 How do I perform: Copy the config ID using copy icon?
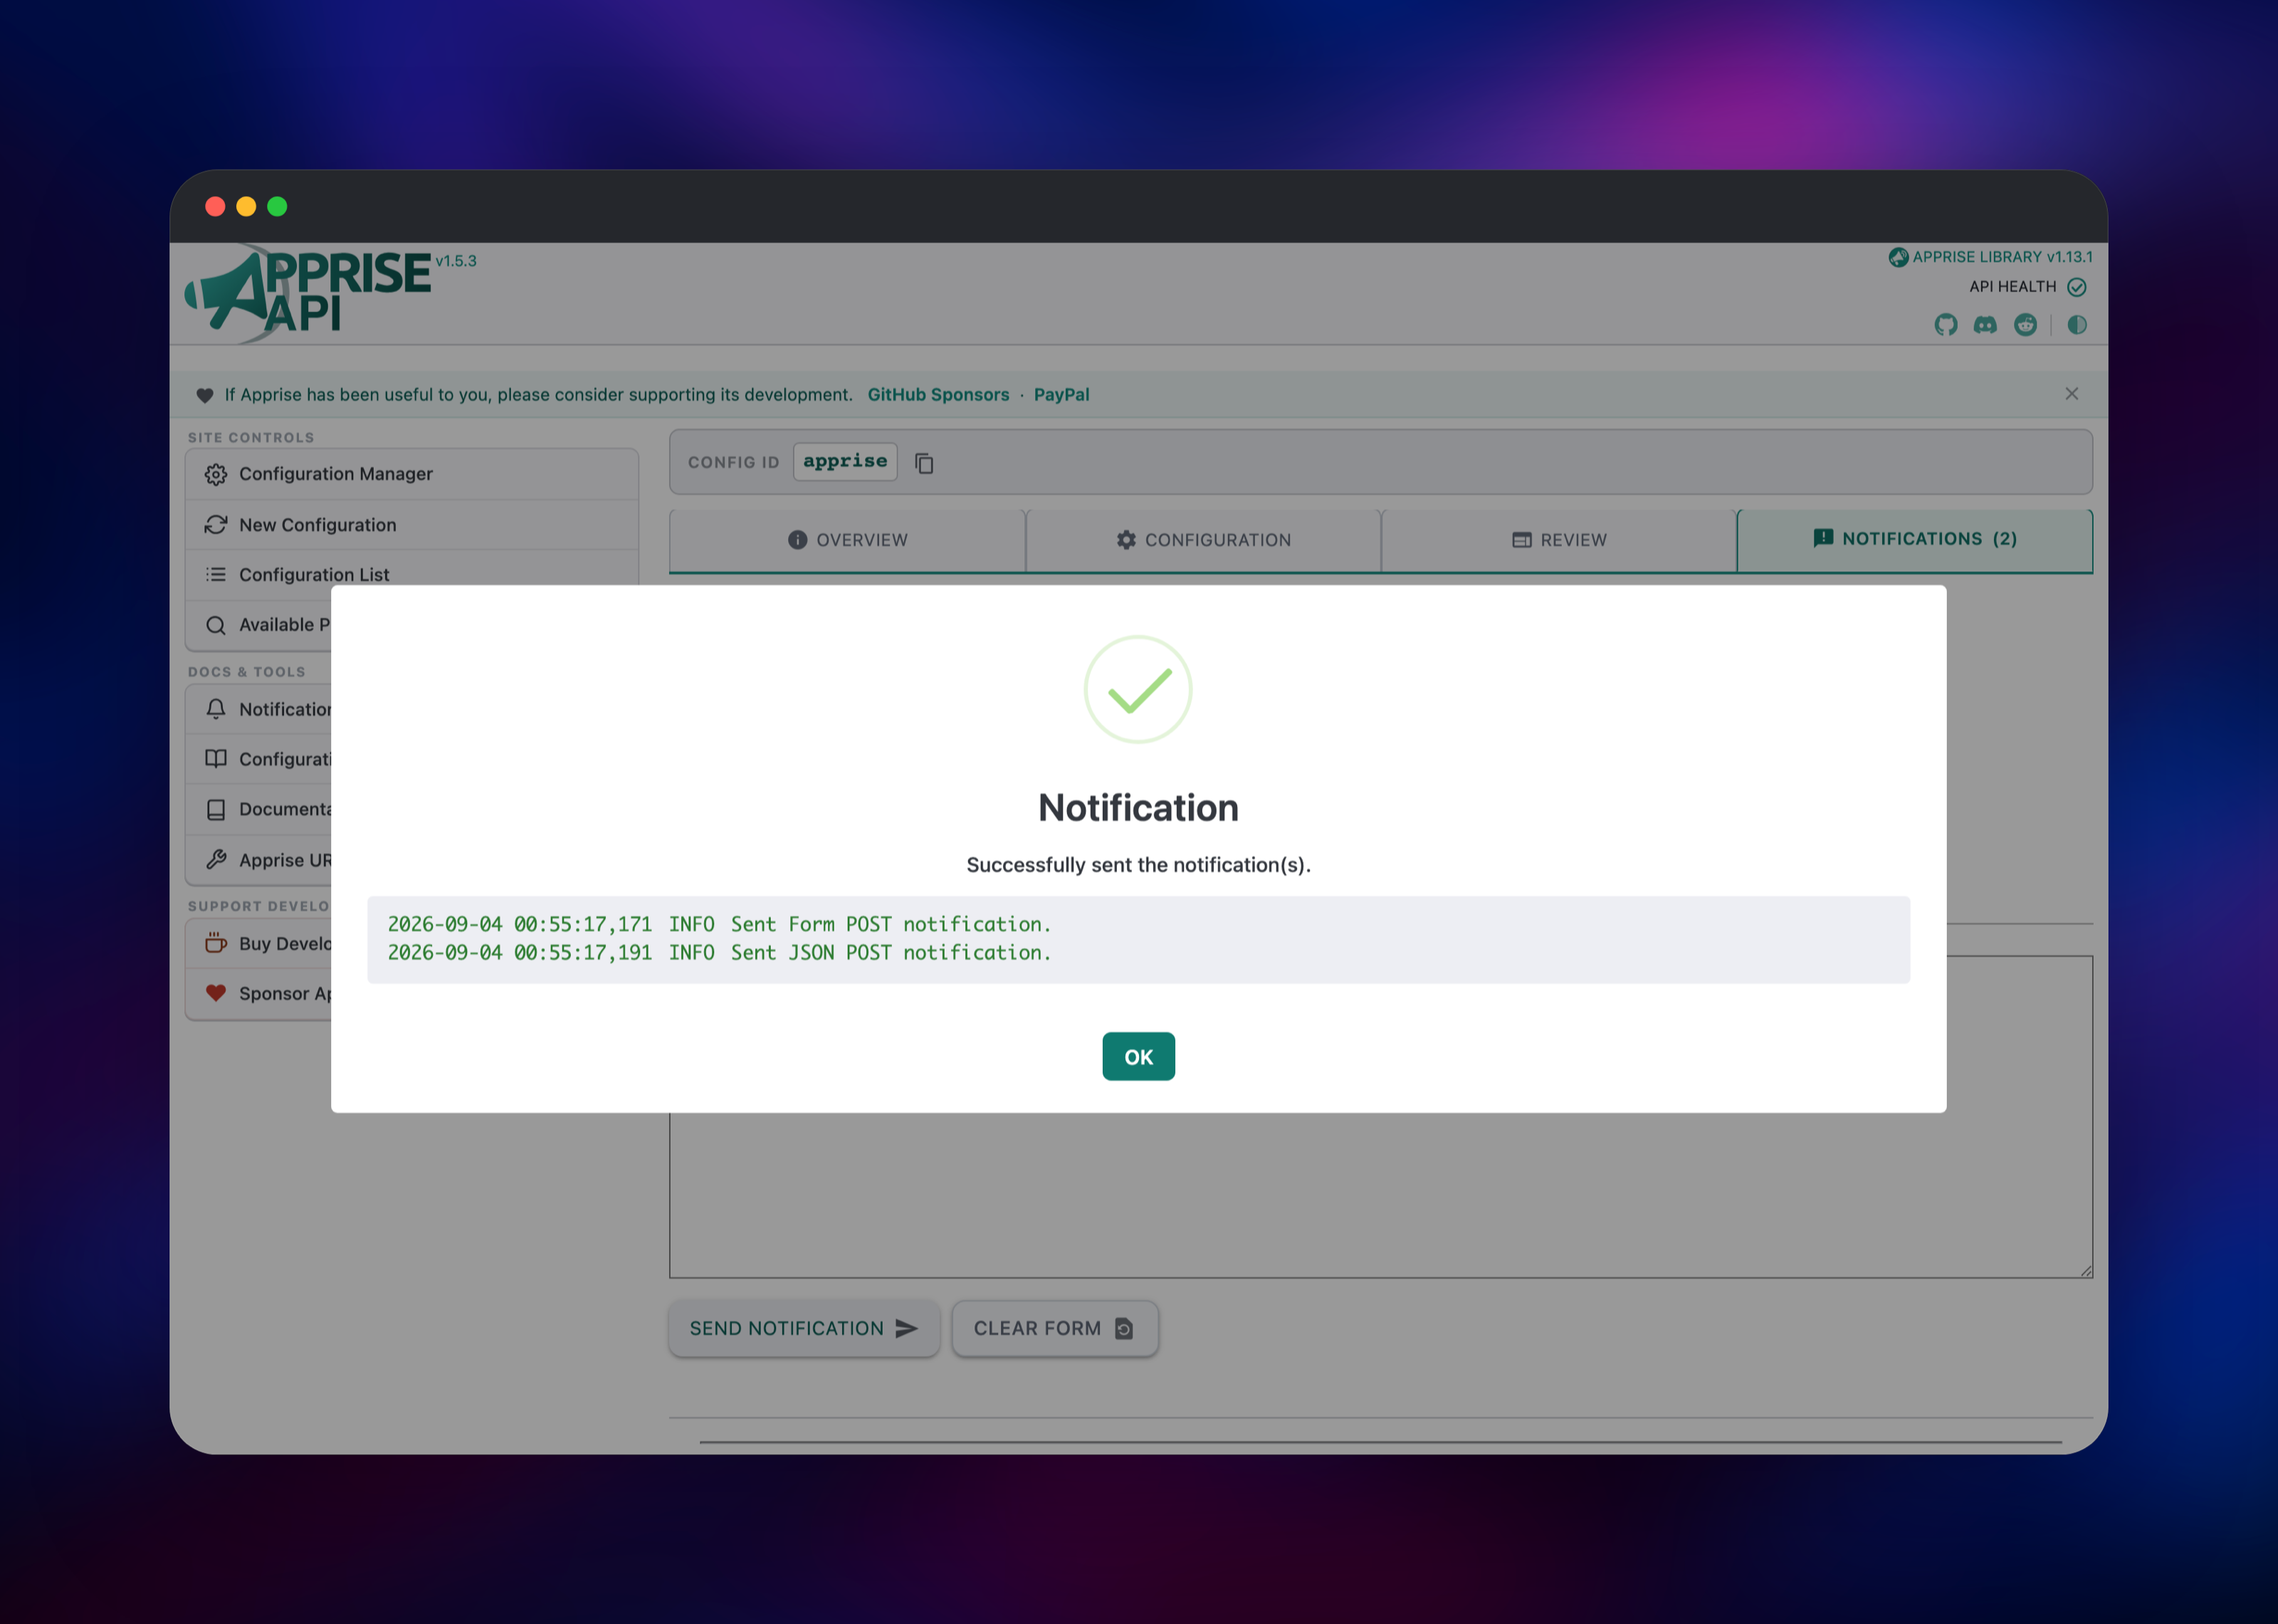[923, 463]
